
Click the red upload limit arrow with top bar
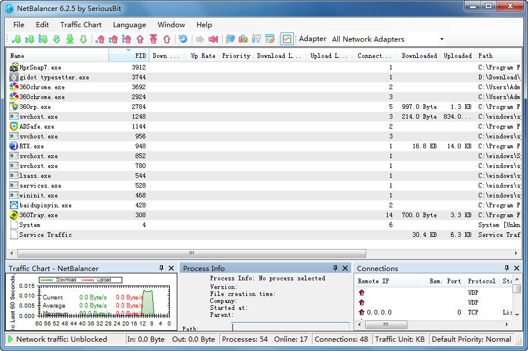click(154, 39)
